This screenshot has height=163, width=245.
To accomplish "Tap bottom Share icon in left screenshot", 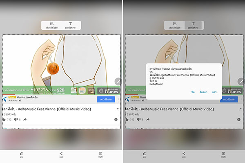I will 61,154.
